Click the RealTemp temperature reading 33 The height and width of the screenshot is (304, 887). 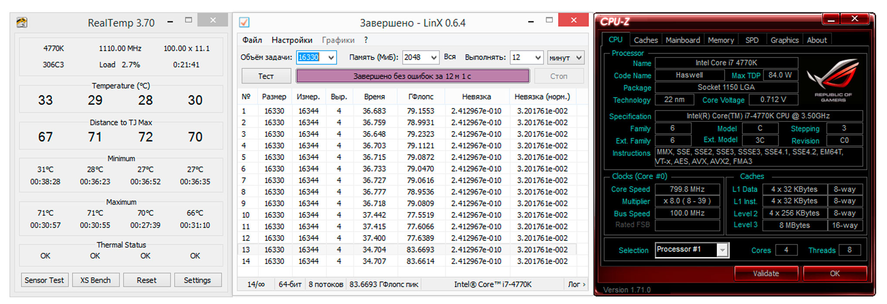pos(45,100)
